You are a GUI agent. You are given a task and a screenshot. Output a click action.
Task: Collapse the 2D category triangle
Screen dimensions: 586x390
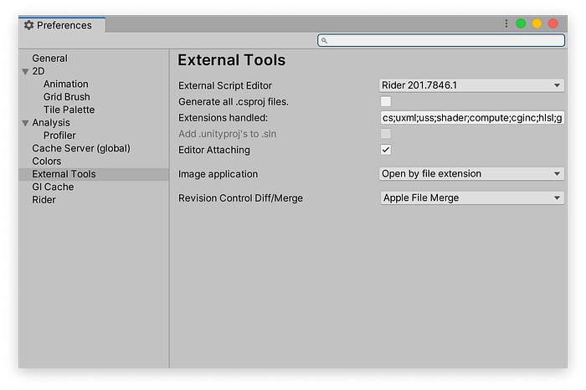click(25, 71)
